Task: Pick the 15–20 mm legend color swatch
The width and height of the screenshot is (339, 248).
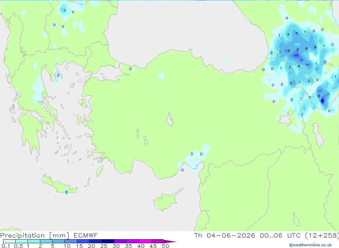Action: 83,241
